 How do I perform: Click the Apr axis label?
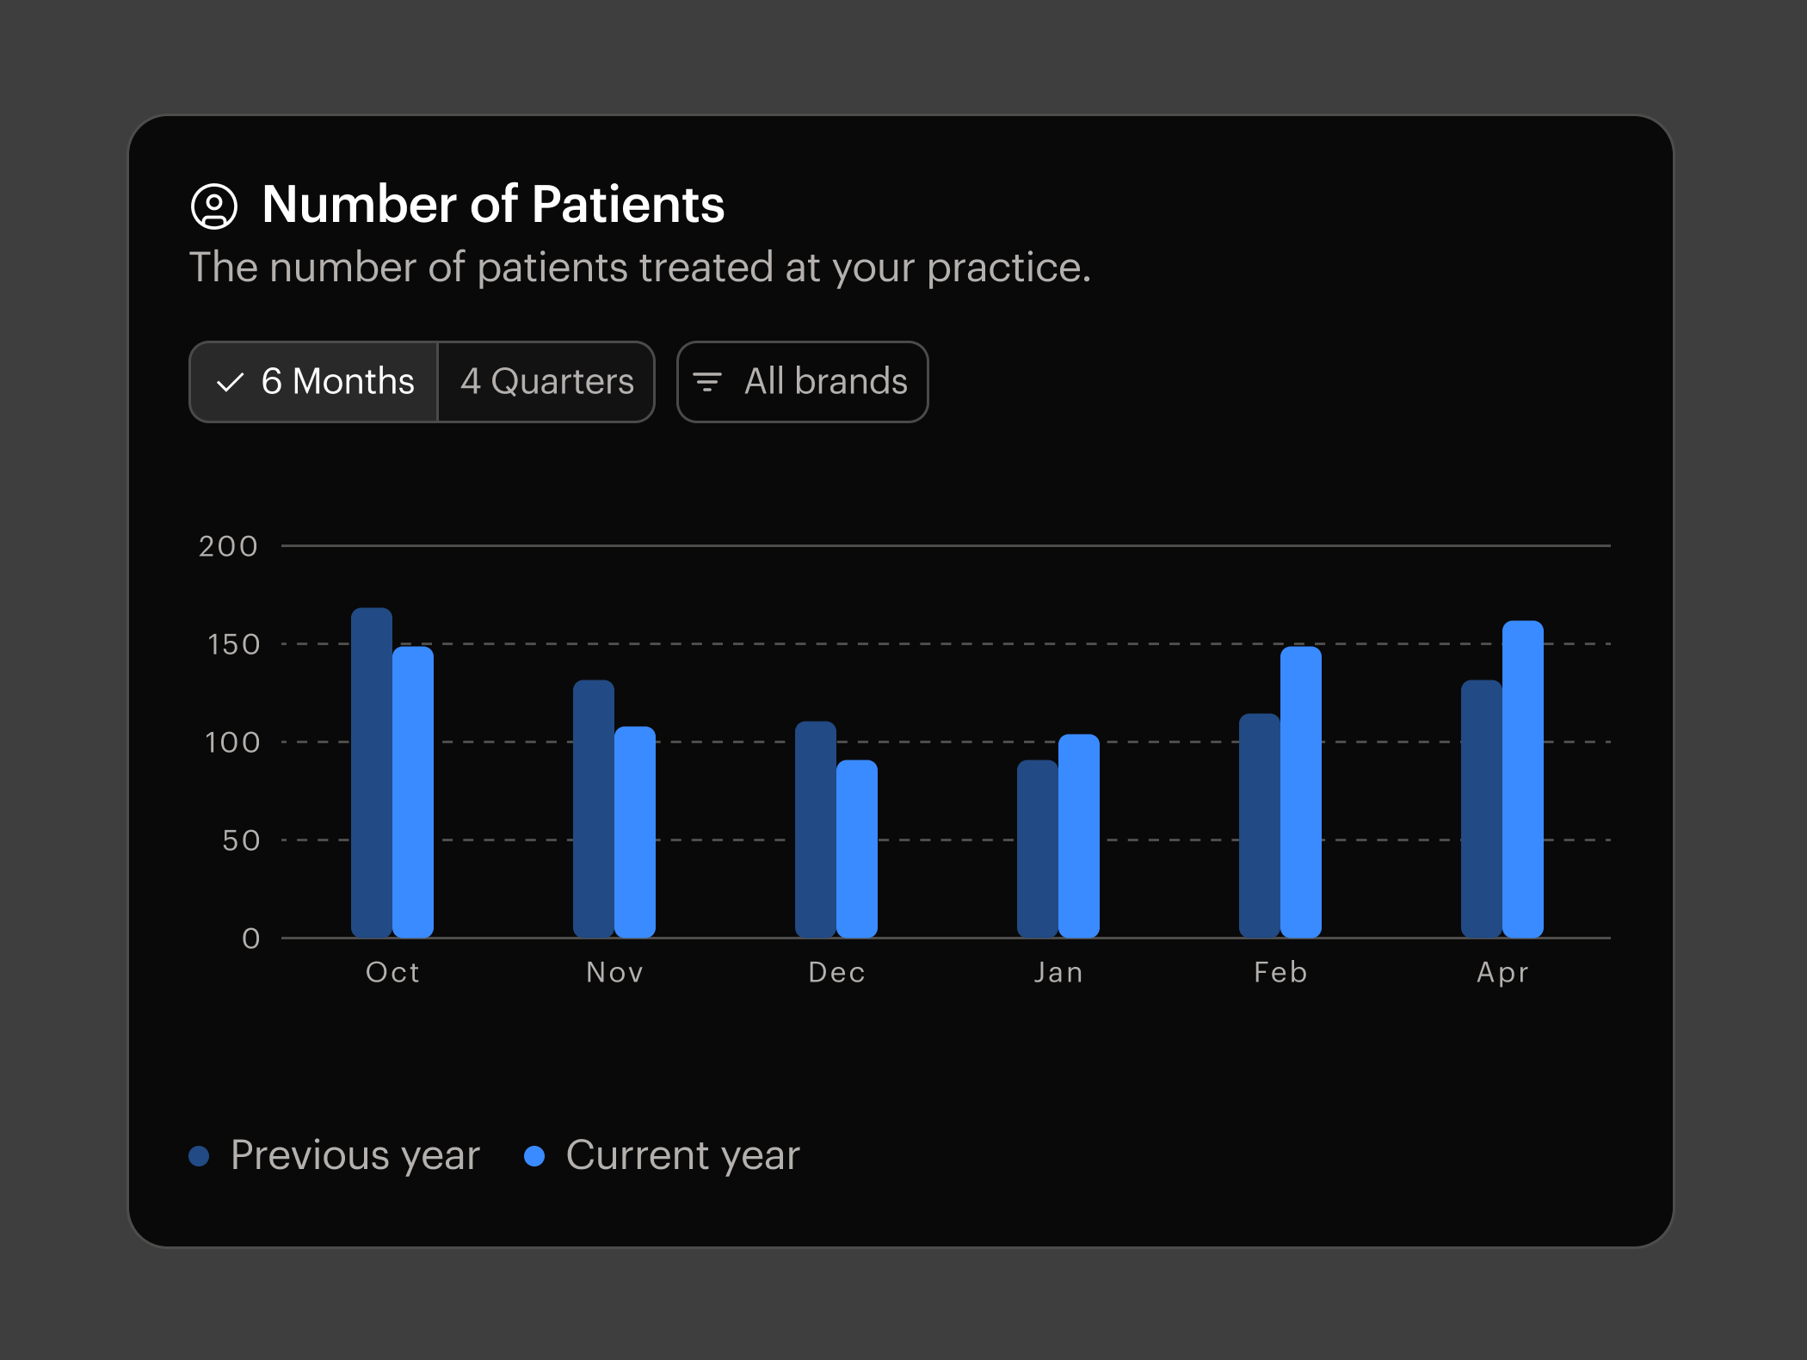1502,973
